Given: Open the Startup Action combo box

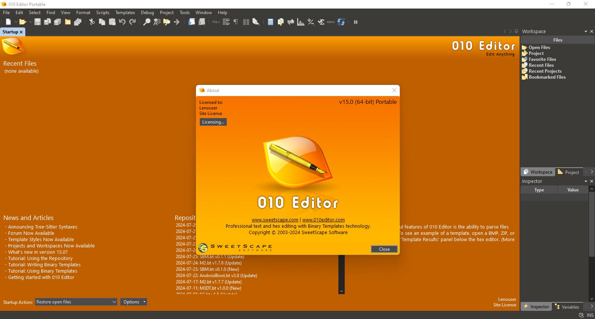Looking at the screenshot, I should (76, 302).
